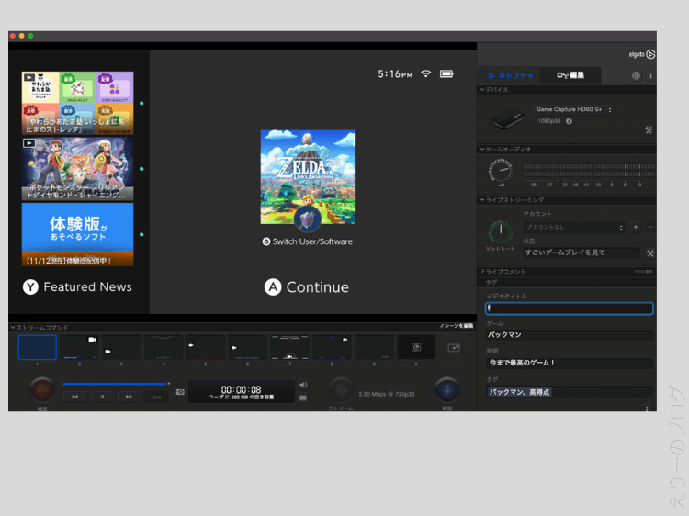Select stream command scene 4
The width and height of the screenshot is (689, 516).
pyautogui.click(x=164, y=347)
